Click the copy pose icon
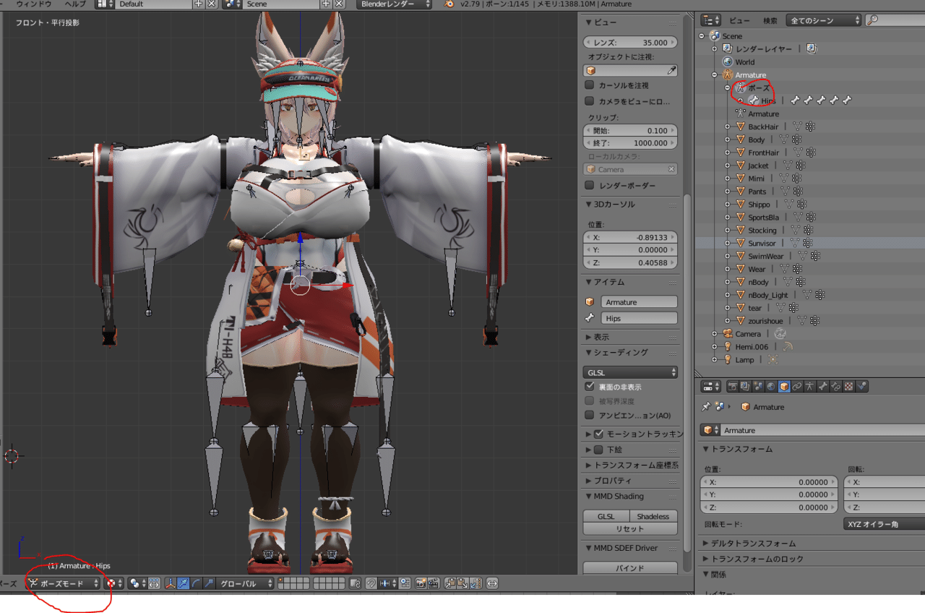This screenshot has width=925, height=613. [449, 583]
